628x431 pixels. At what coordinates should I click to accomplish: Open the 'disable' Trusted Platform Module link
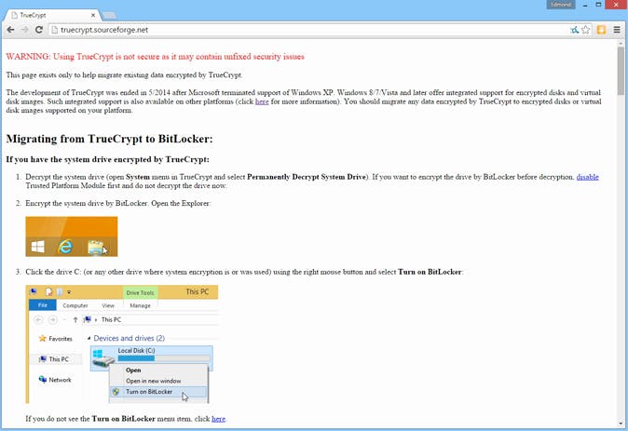pos(588,177)
